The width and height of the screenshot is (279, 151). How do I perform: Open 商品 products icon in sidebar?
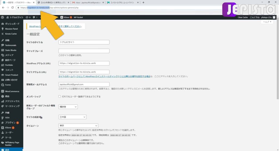2,96
